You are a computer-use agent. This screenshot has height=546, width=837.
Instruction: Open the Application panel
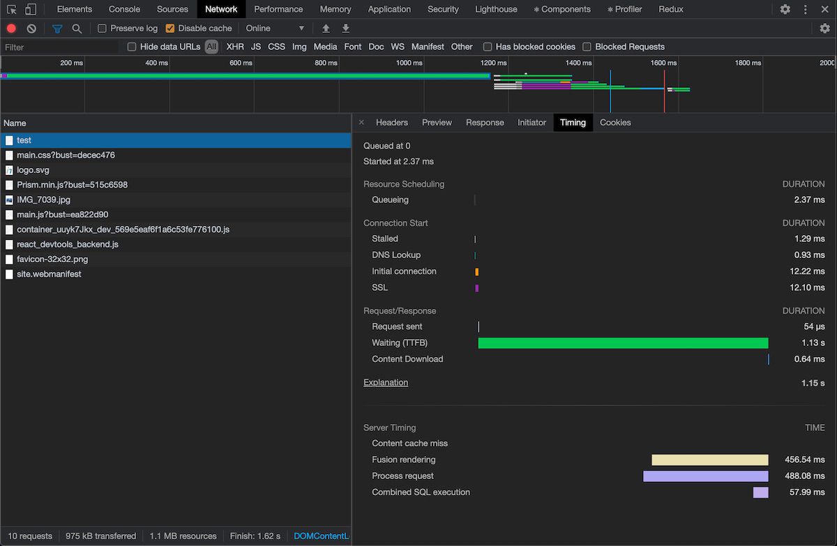pos(389,9)
